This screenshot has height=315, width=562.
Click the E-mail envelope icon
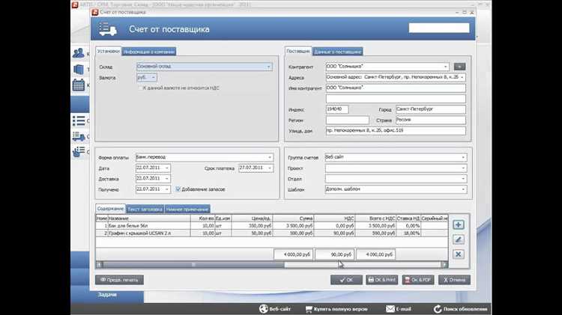pyautogui.click(x=390, y=308)
